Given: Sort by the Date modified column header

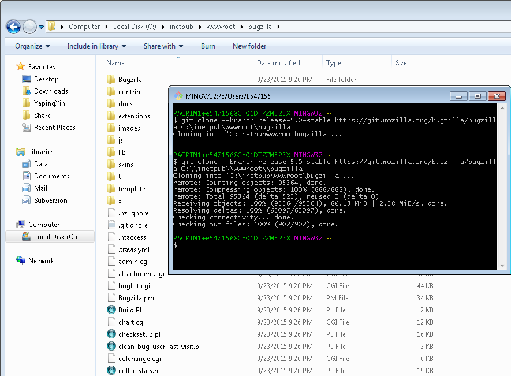Looking at the screenshot, I should (278, 63).
